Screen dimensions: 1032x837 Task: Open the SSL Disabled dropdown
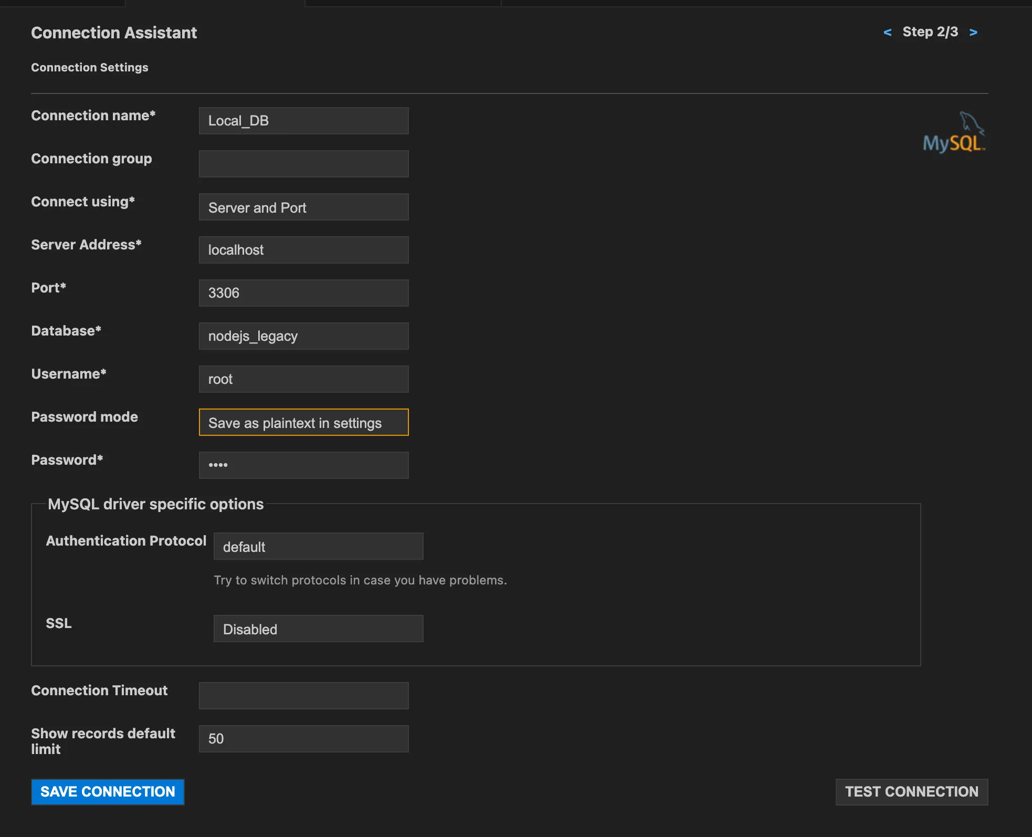318,629
